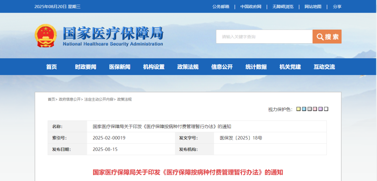
Task: Click 政策法规 in the breadcrumb
Action: click(x=124, y=99)
